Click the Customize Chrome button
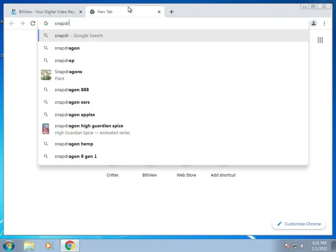 (299, 224)
